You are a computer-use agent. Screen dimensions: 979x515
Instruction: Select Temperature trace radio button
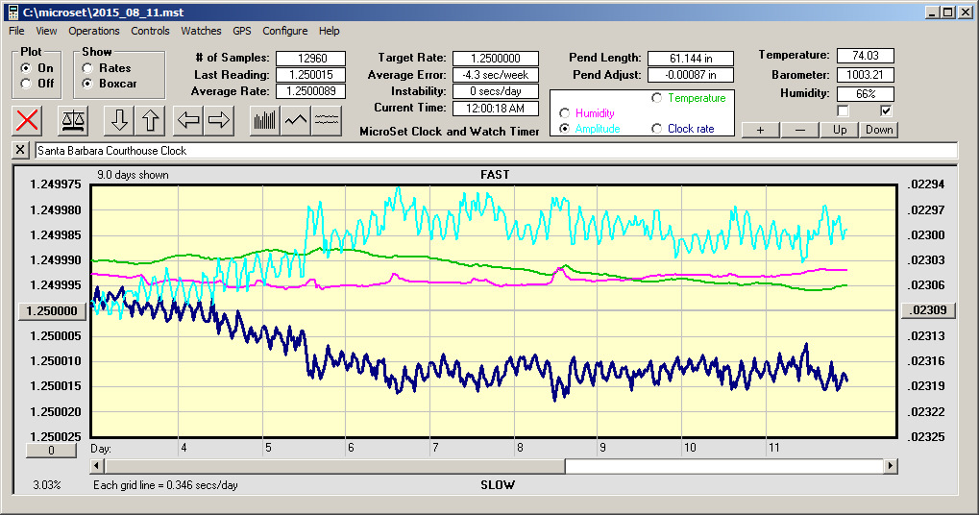(656, 97)
